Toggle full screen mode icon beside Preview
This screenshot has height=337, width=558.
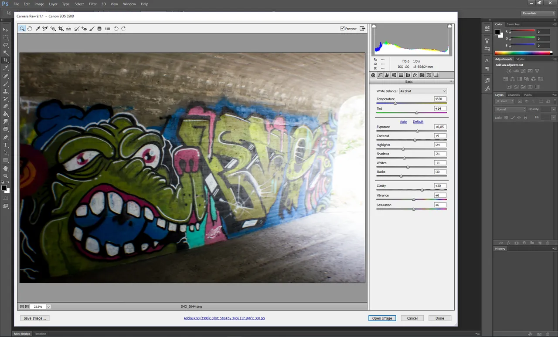click(x=362, y=29)
